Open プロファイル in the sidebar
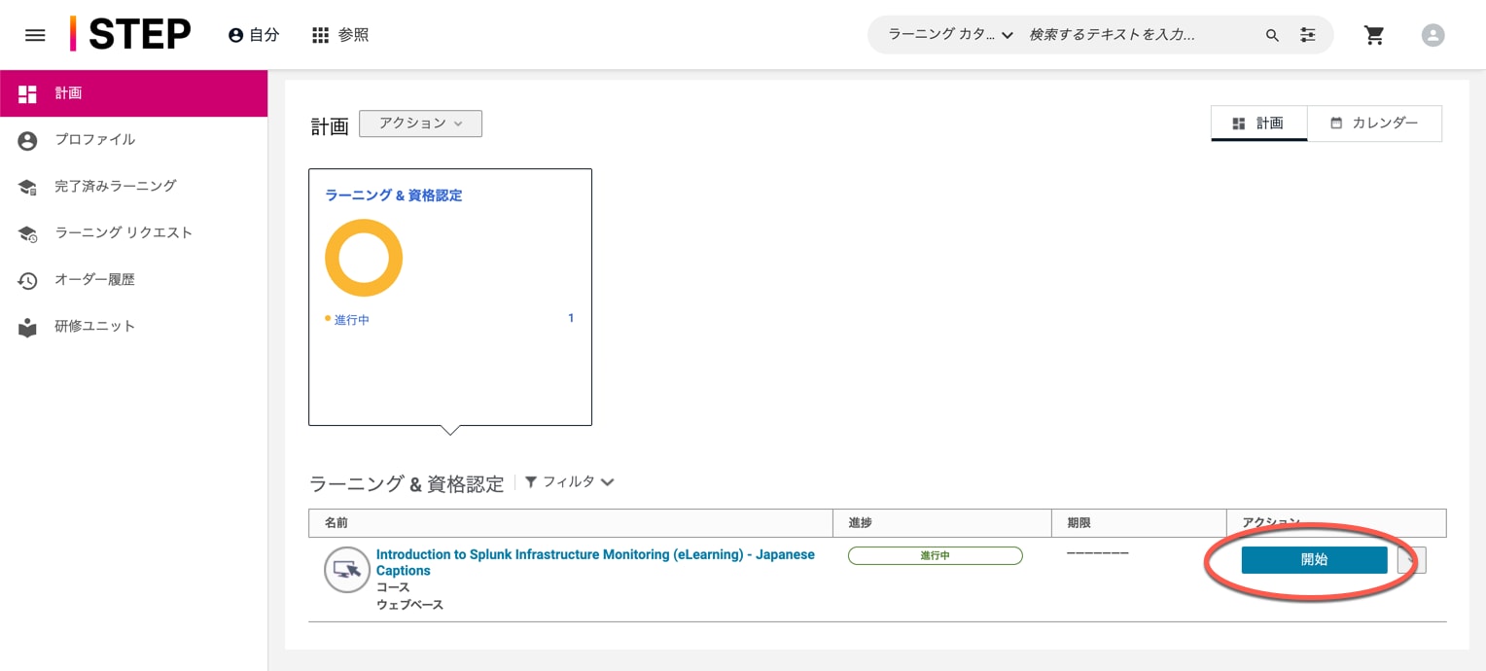The image size is (1486, 671). coord(94,140)
